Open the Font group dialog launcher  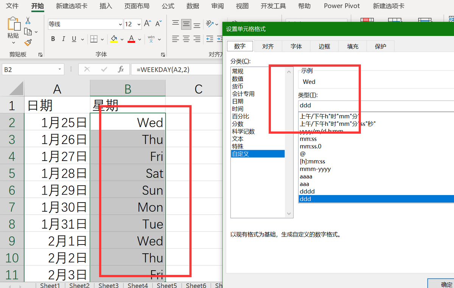click(163, 55)
